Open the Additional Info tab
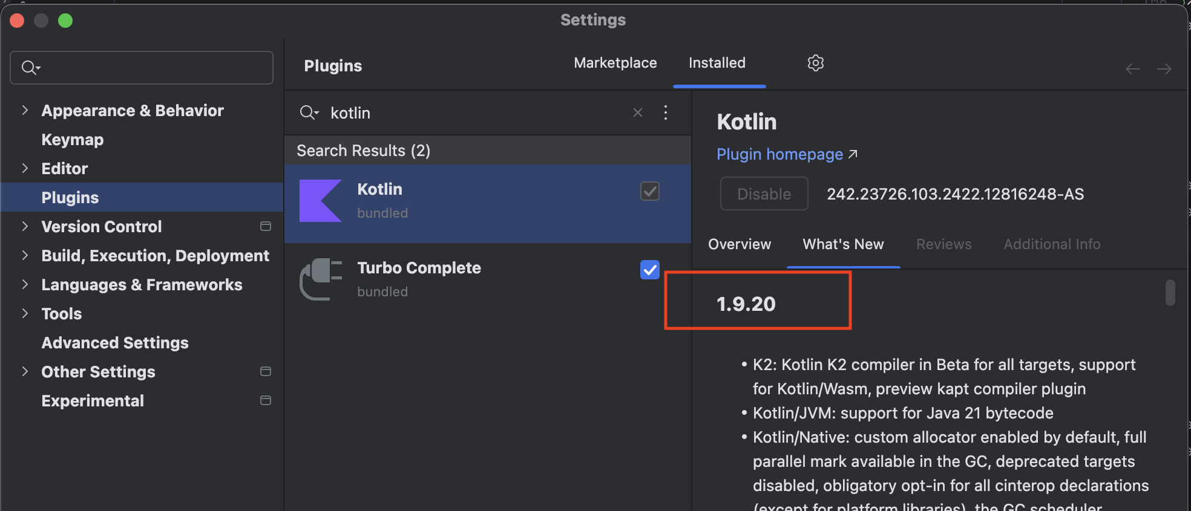 [x=1052, y=244]
